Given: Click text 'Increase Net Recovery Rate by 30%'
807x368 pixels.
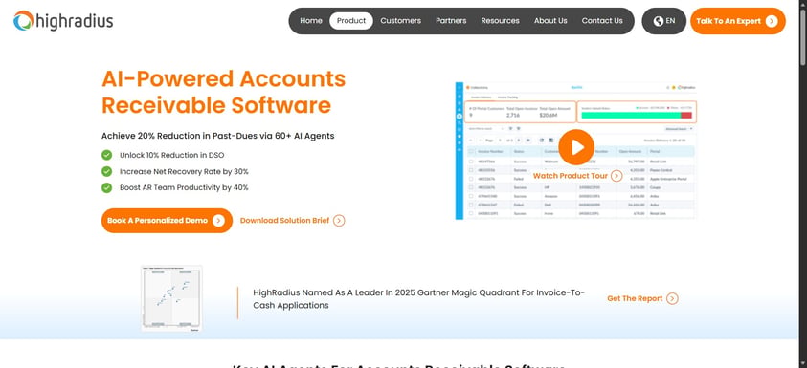Looking at the screenshot, I should [x=184, y=172].
